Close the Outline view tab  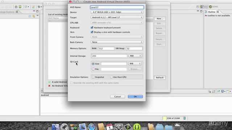217,12
